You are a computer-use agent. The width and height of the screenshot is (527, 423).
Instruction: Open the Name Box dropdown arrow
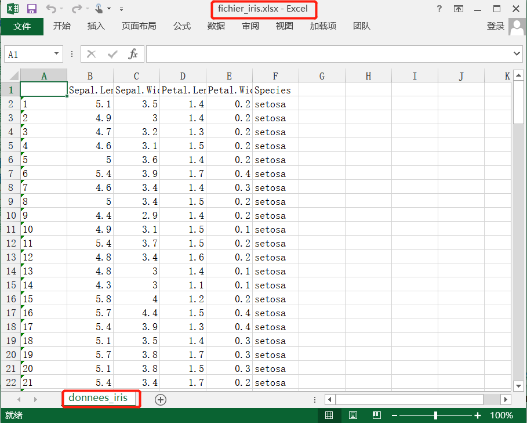pos(56,53)
